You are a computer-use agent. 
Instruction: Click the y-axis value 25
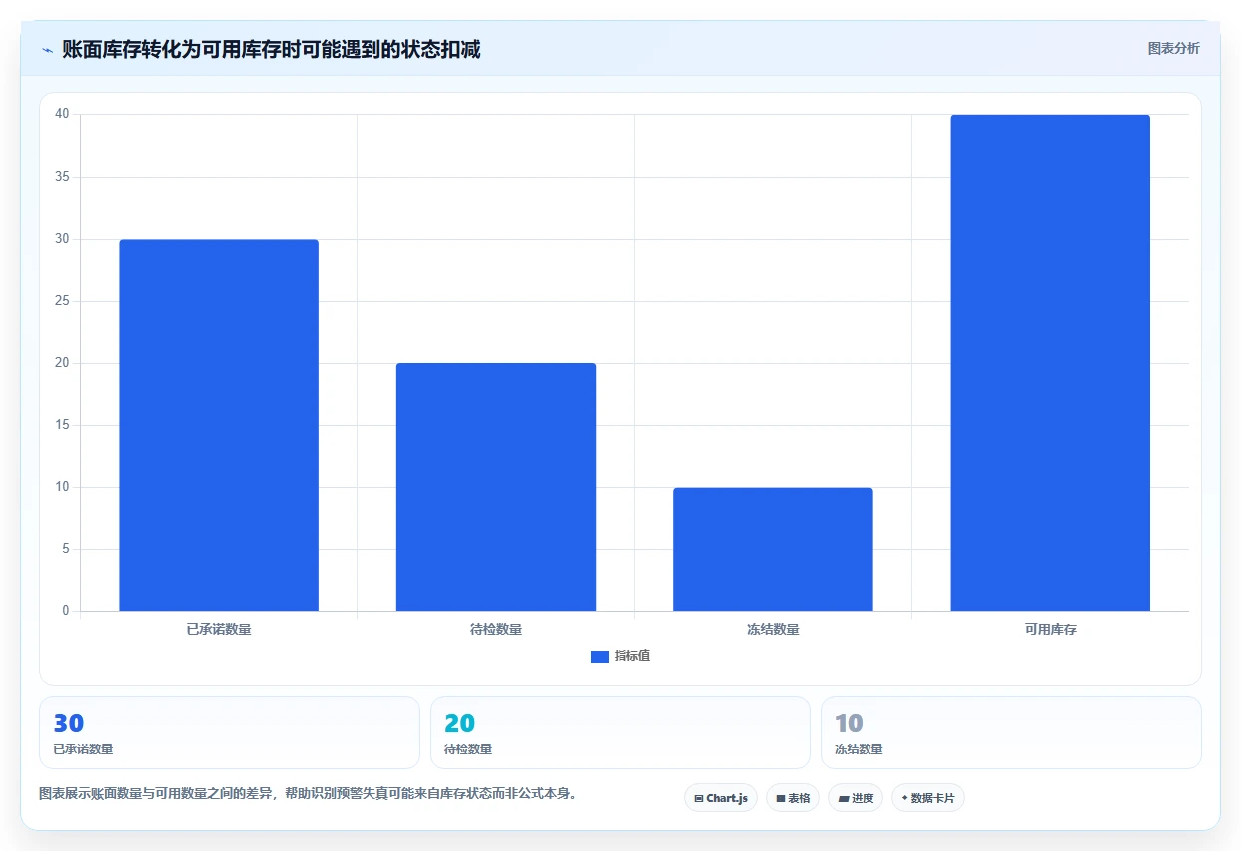click(62, 301)
